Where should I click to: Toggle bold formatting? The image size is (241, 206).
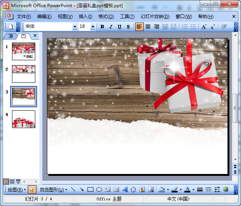(x=102, y=27)
